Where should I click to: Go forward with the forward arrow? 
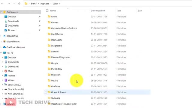[9, 4]
